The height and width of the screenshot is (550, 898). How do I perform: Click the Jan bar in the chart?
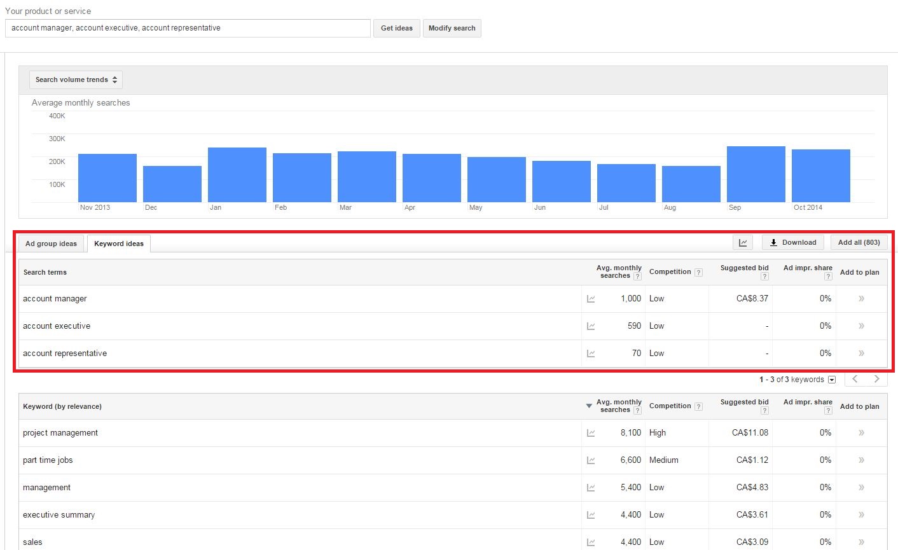(x=237, y=175)
